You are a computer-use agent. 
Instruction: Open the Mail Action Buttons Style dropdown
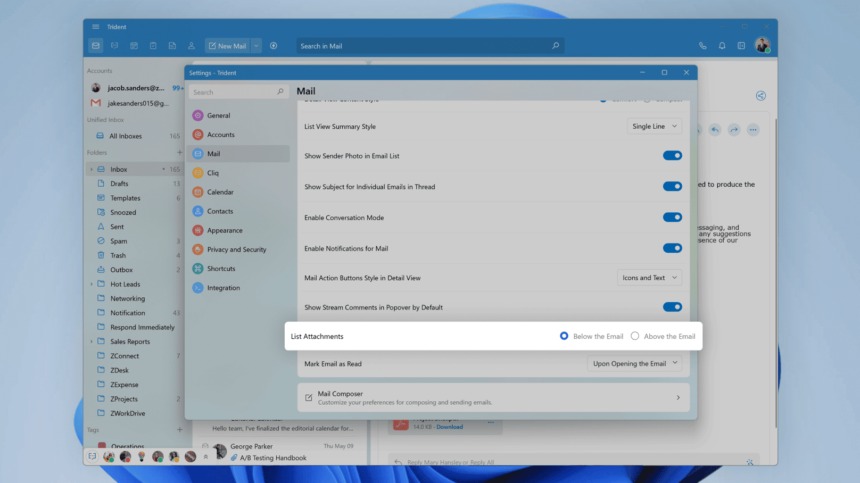[649, 278]
